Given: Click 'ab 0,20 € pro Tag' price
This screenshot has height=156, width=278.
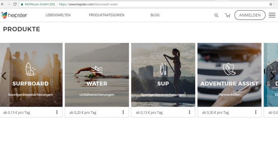Looking at the screenshot, I should [x=83, y=112].
